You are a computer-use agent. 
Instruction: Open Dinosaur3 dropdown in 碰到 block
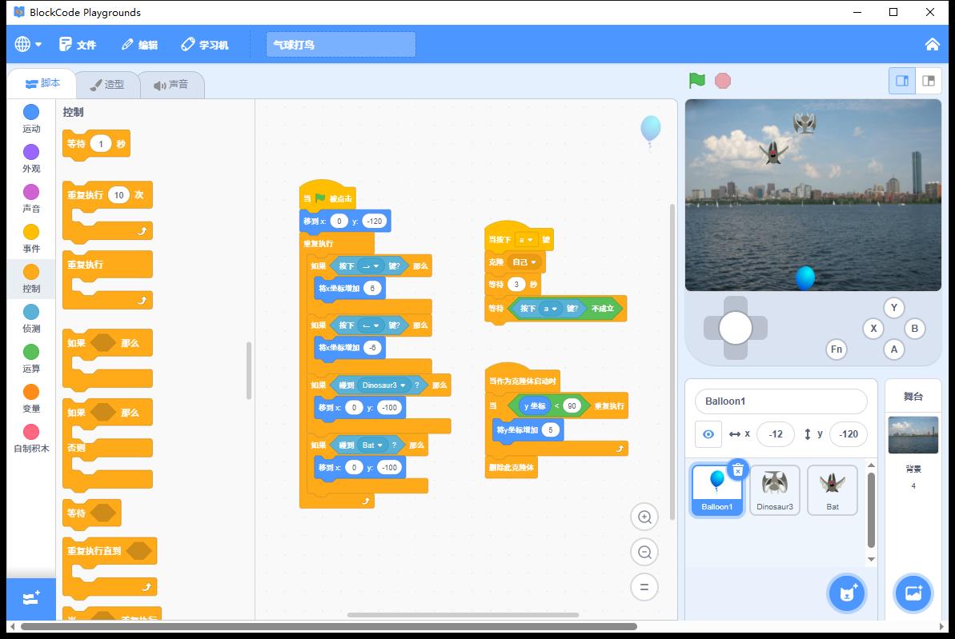[383, 385]
